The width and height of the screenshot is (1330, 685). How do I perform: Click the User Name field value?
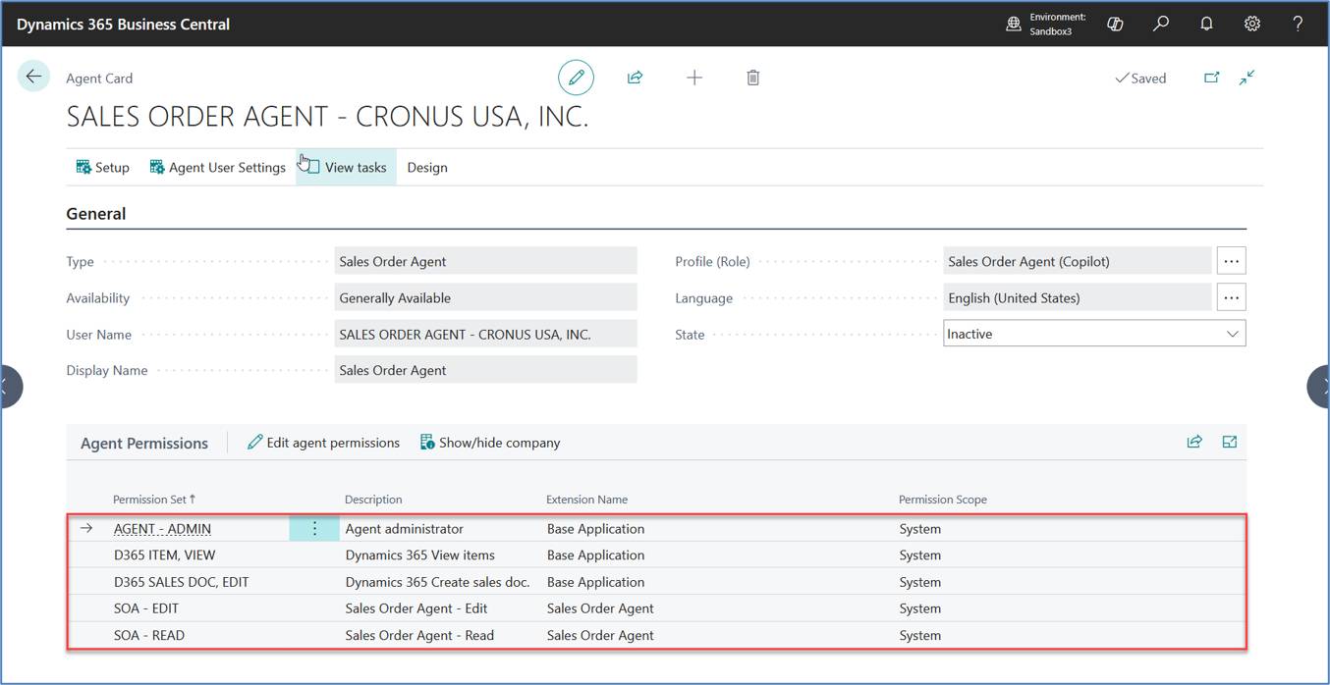pyautogui.click(x=485, y=334)
